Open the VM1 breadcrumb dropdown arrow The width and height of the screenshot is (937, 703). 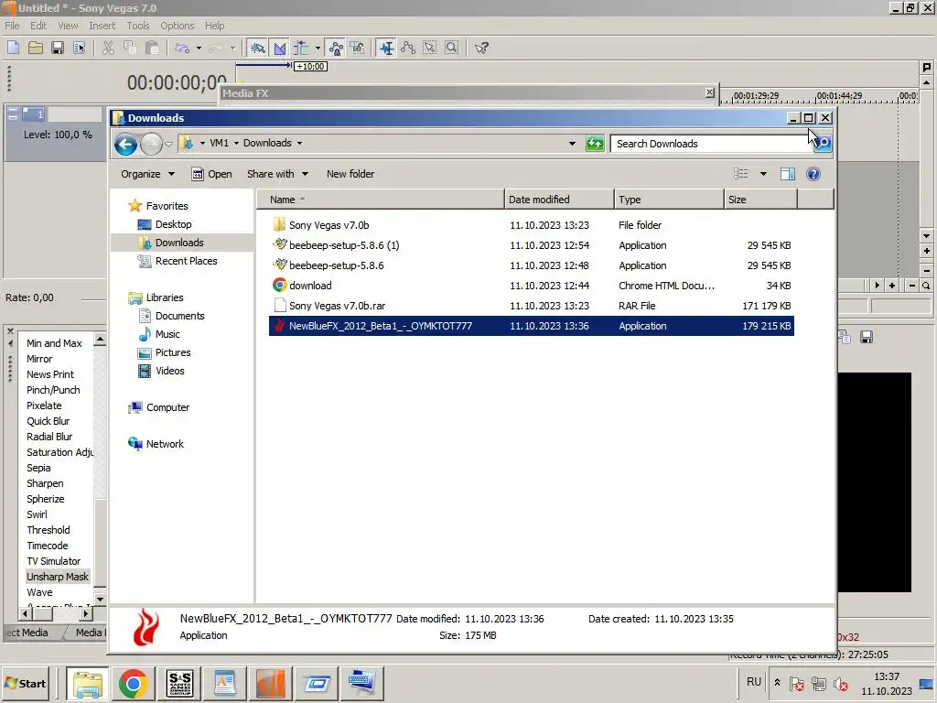[237, 143]
